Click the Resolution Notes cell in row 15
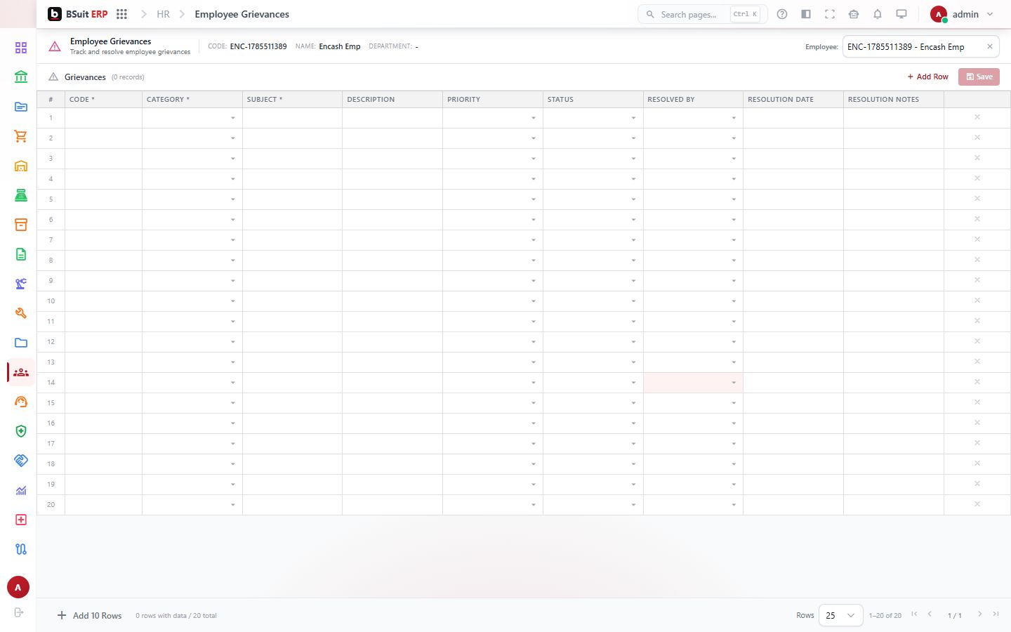 tap(894, 403)
